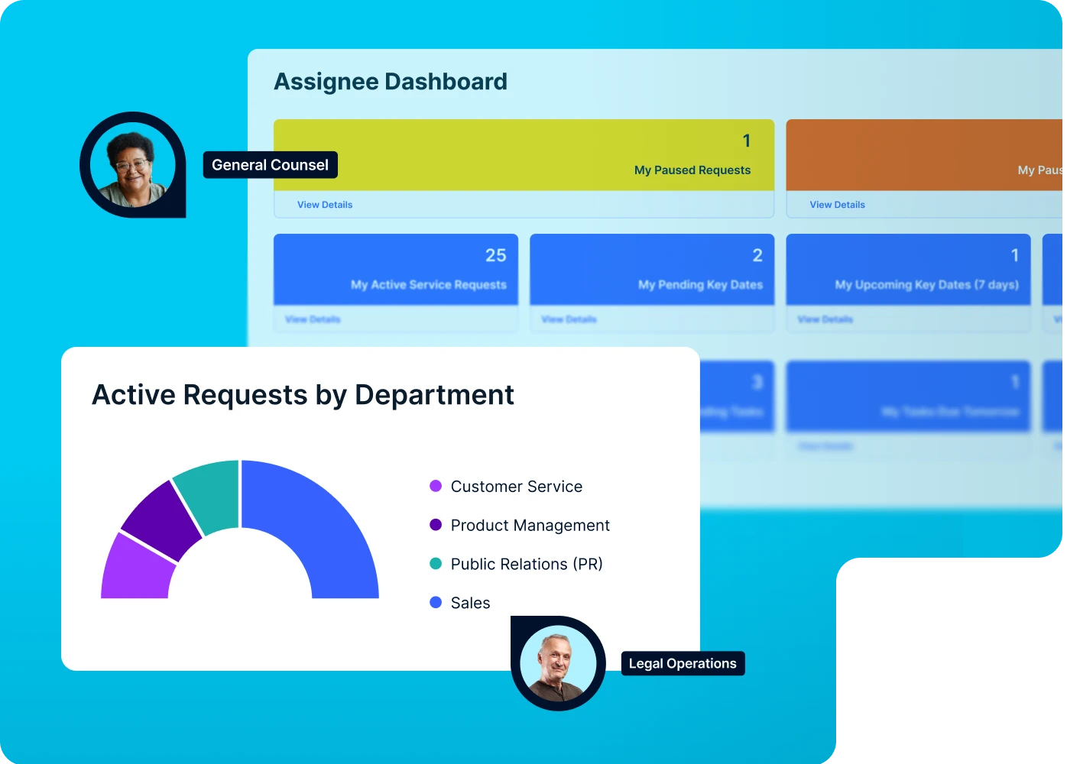Select the yellow My Paused Requests card
Image resolution: width=1067 pixels, height=764 pixels.
(524, 155)
